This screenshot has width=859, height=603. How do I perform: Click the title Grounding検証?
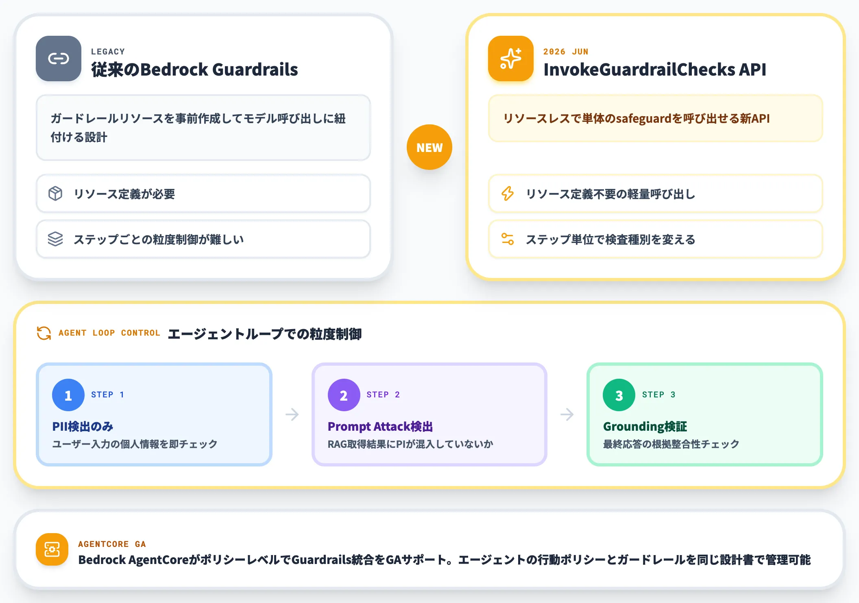645,426
